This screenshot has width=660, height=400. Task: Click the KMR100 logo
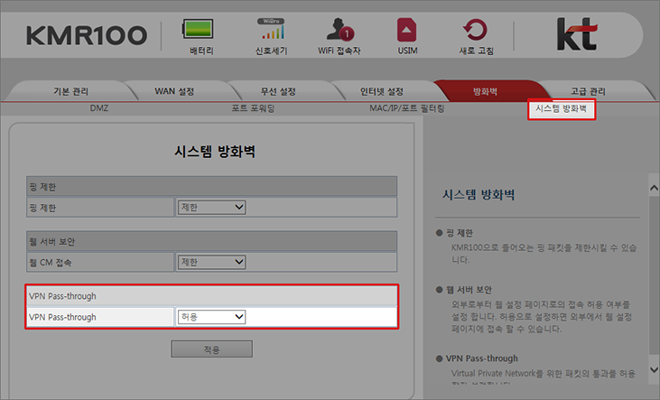tap(86, 35)
